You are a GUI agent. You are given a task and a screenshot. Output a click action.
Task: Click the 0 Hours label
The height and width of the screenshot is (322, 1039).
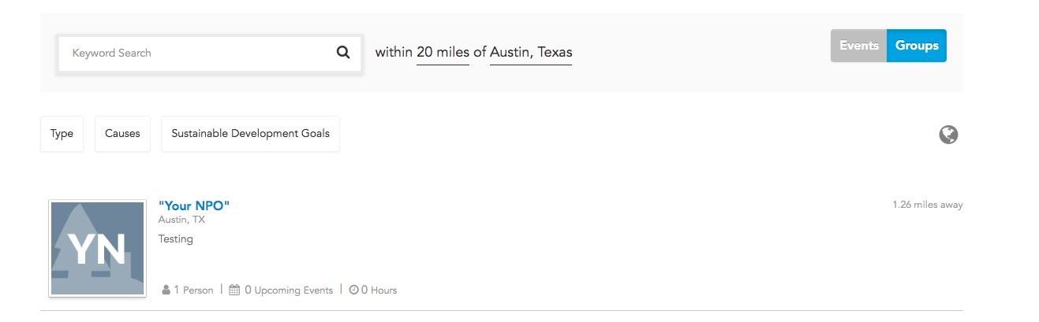[379, 291]
